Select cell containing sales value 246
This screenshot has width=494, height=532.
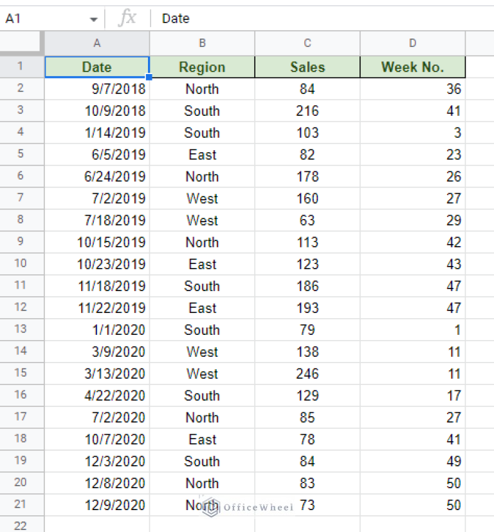[307, 374]
